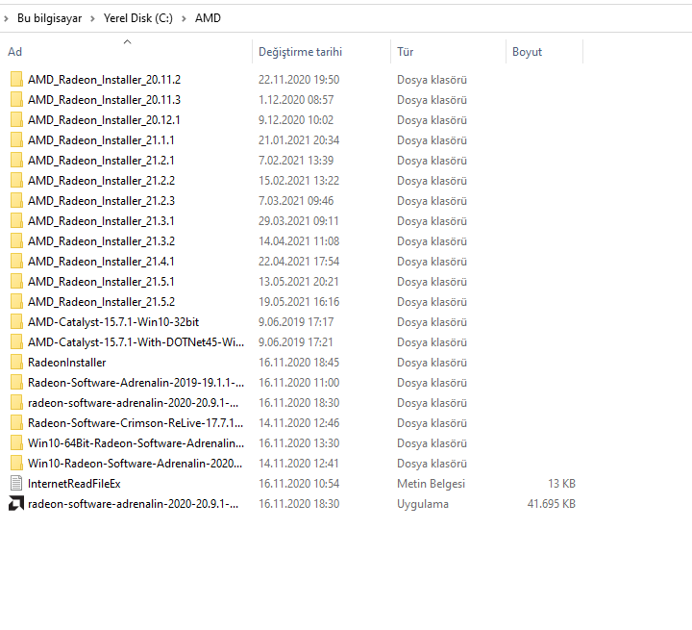The image size is (692, 630).
Task: Click folder icon of AMD_Radeon_Installer_21.5.1
Action: point(16,282)
